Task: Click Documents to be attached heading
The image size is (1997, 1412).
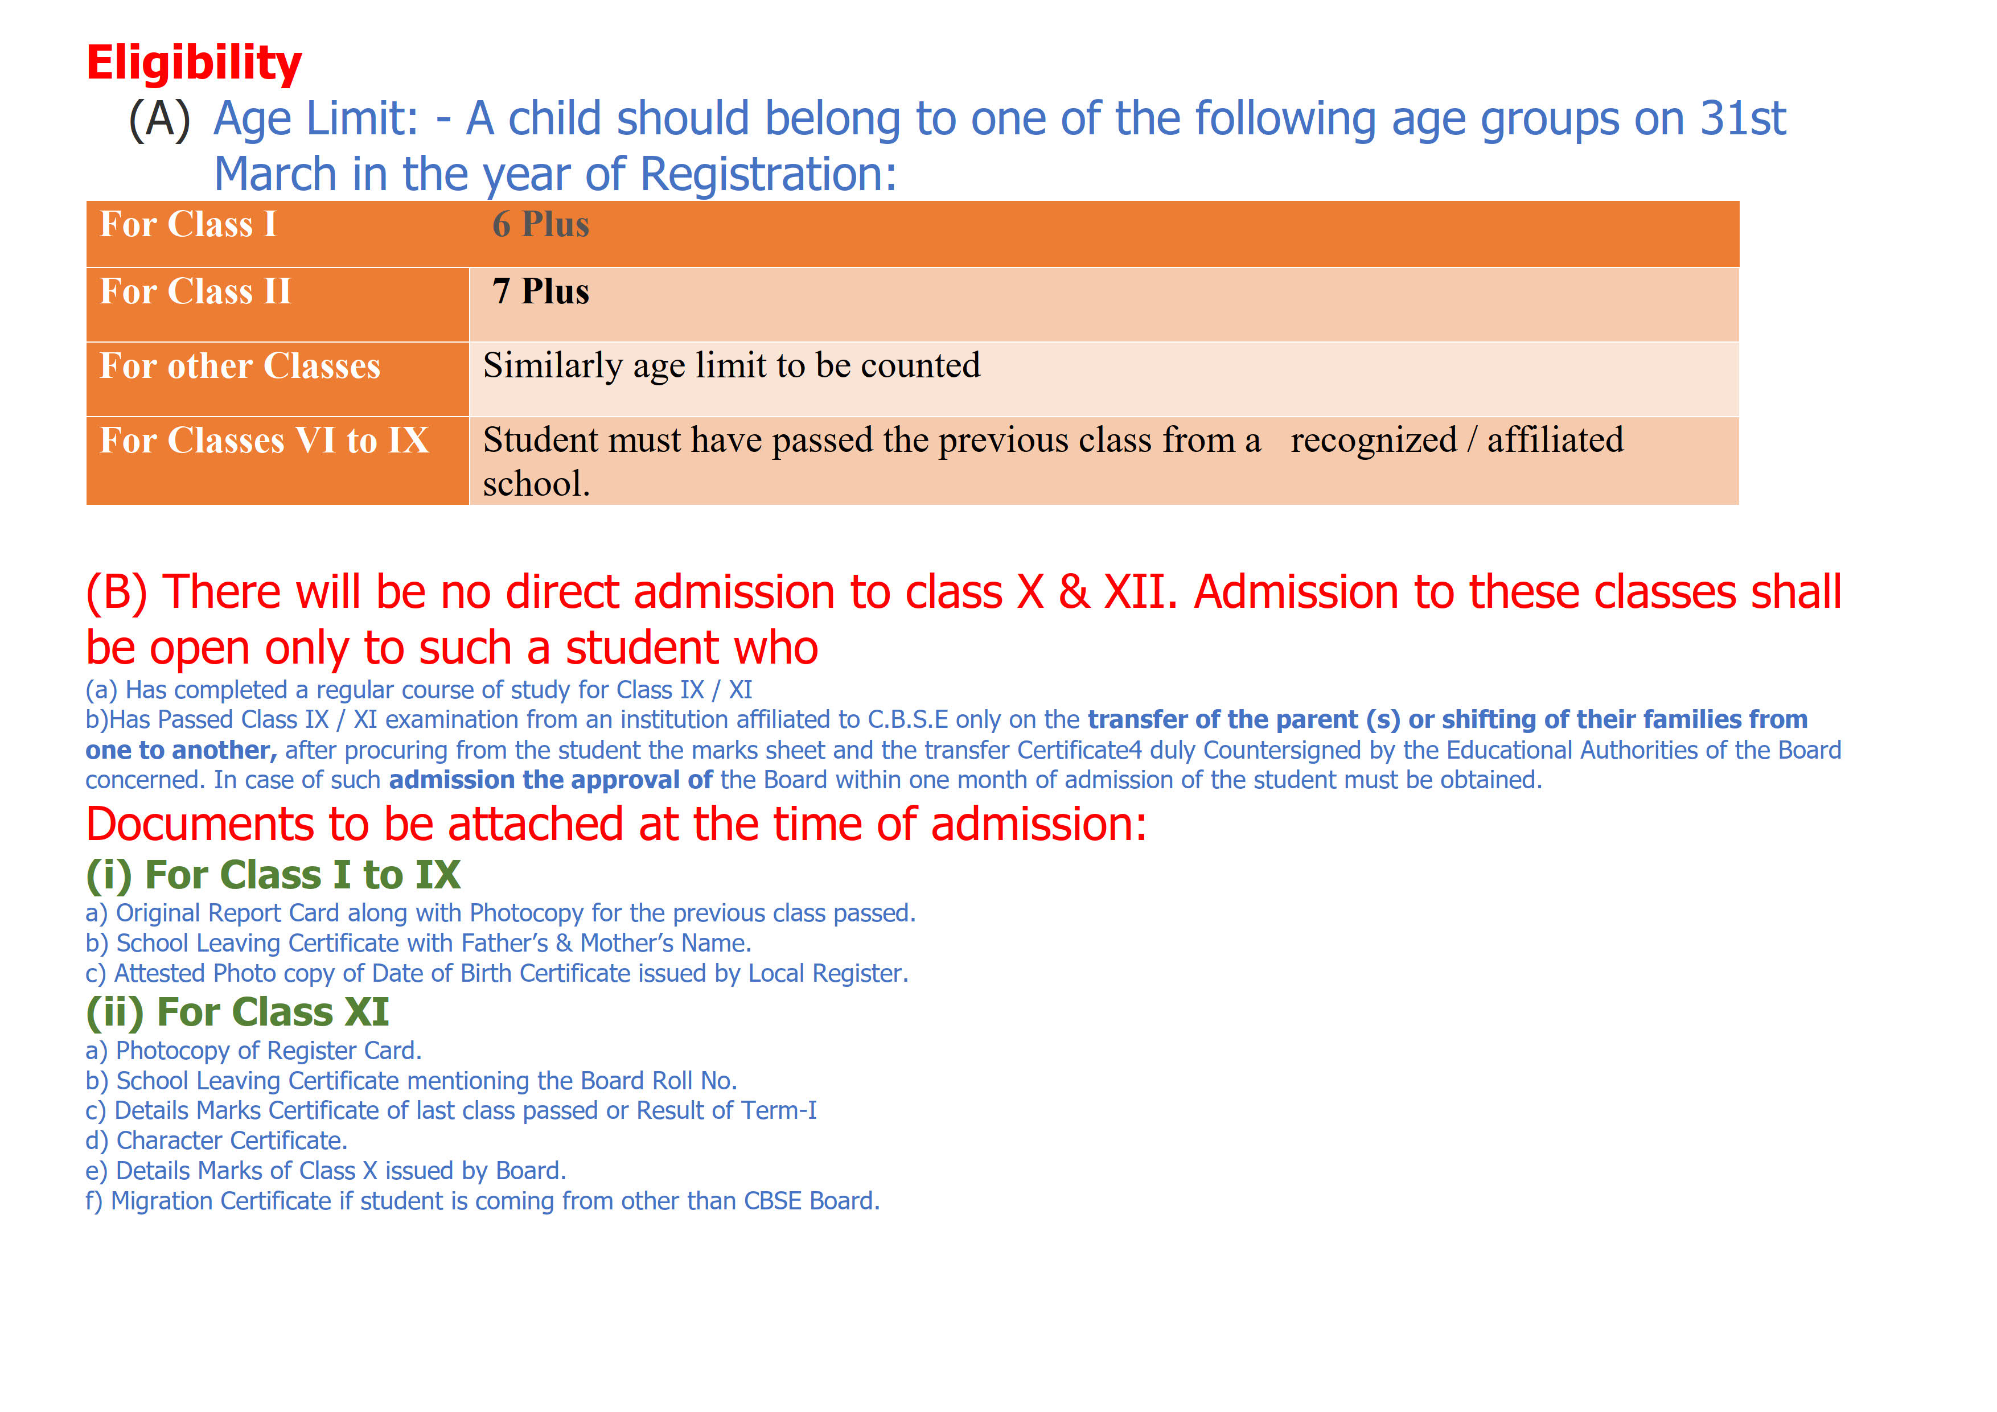Action: [x=616, y=824]
